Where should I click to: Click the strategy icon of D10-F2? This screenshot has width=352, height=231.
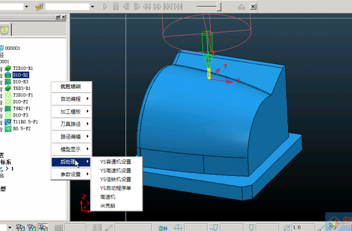tap(8, 102)
